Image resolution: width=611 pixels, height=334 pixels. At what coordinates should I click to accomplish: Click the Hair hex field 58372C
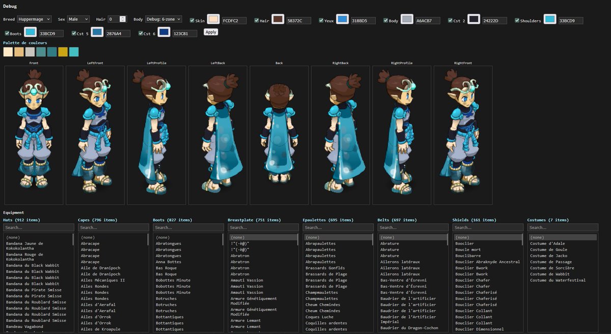click(298, 21)
